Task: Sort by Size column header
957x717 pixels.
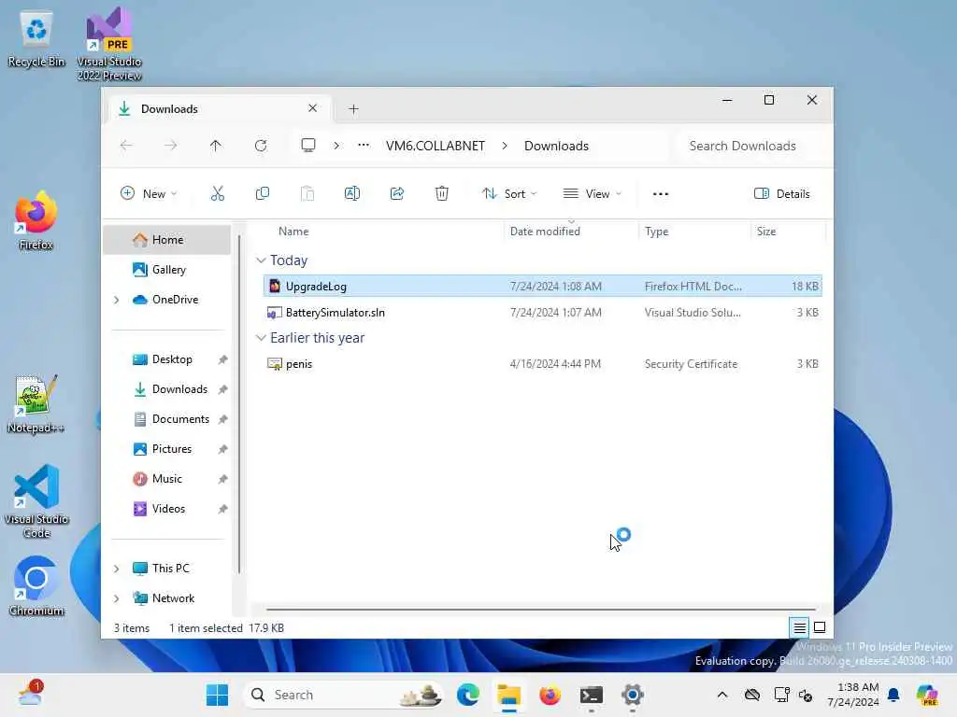Action: pos(766,232)
